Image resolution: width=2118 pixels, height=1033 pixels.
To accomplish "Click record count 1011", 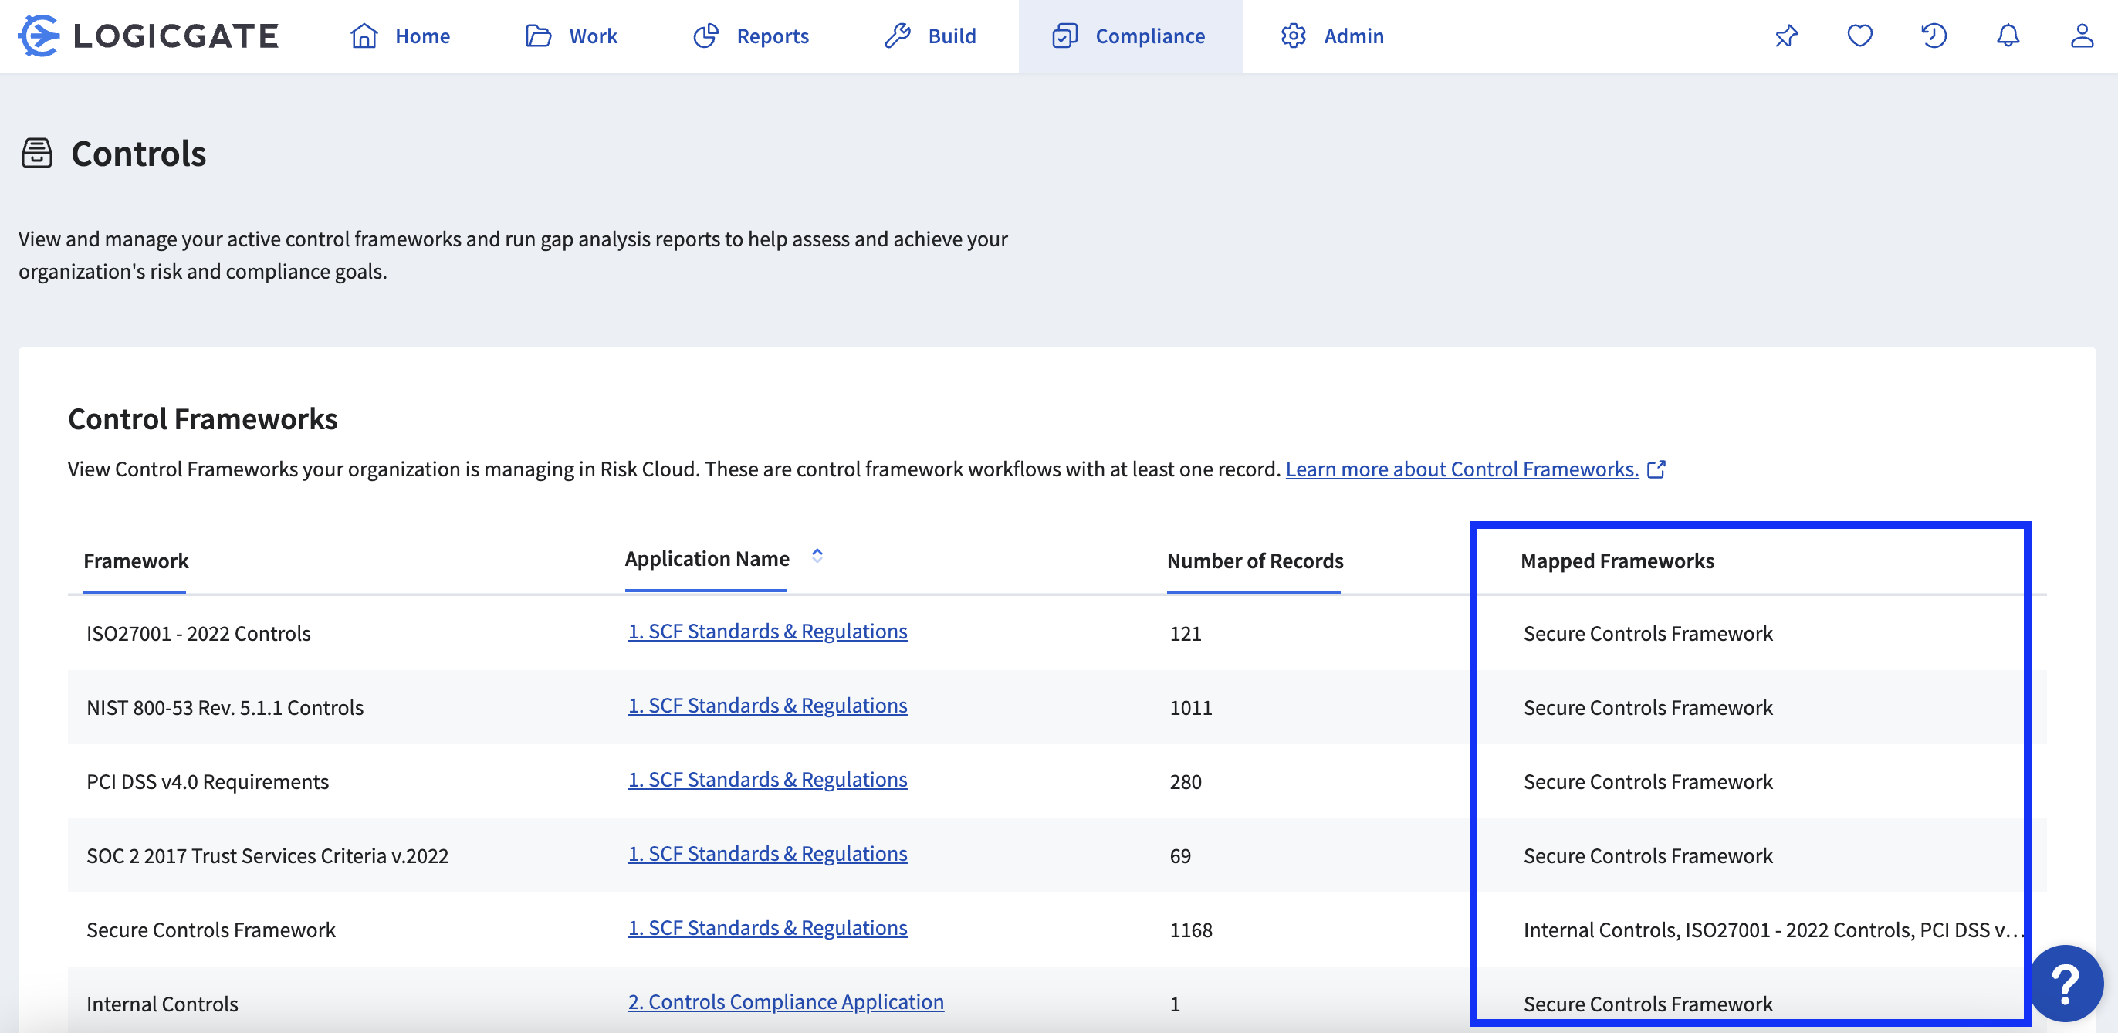I will pos(1190,708).
